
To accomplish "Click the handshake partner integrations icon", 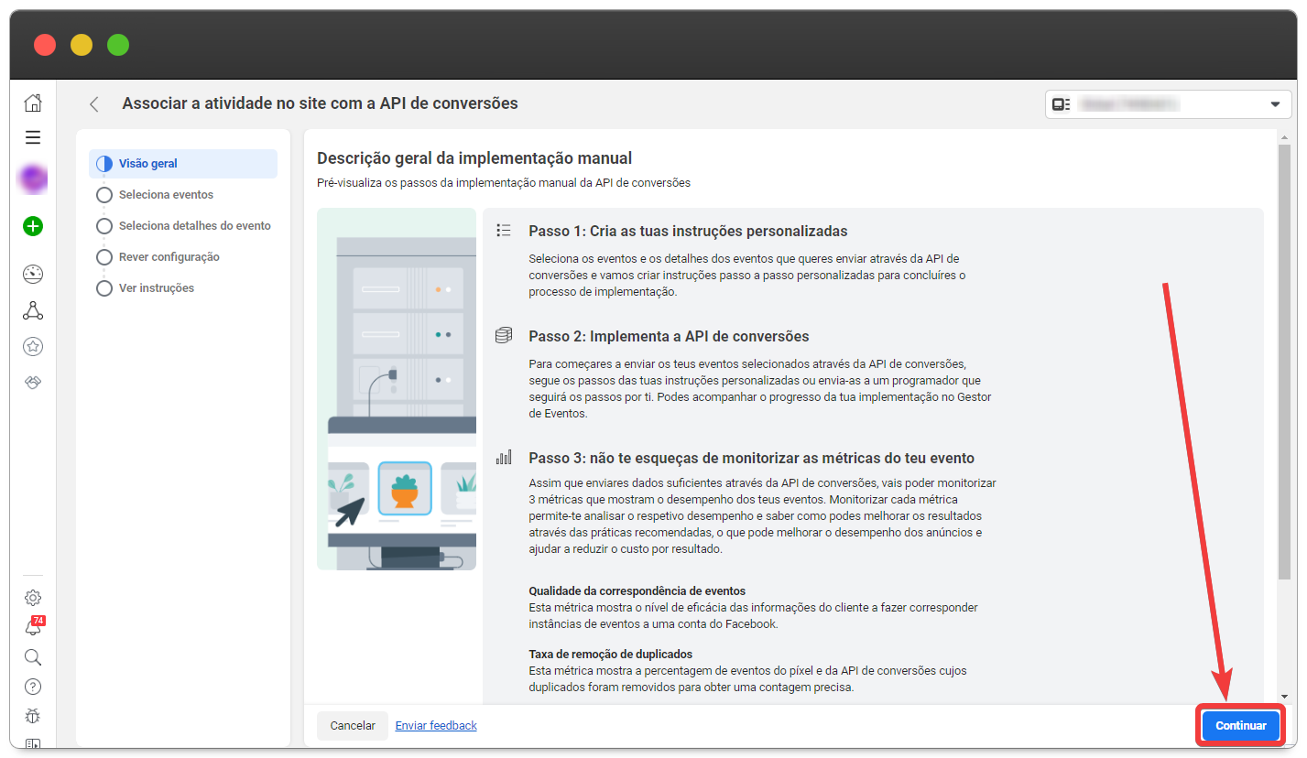I will [x=33, y=382].
